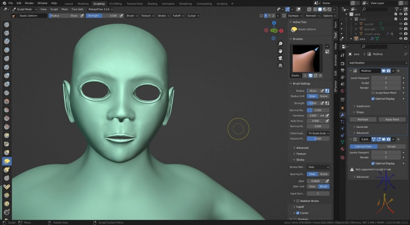
Task: Toggle Stabilize Stroke checkbox
Action: click(298, 201)
